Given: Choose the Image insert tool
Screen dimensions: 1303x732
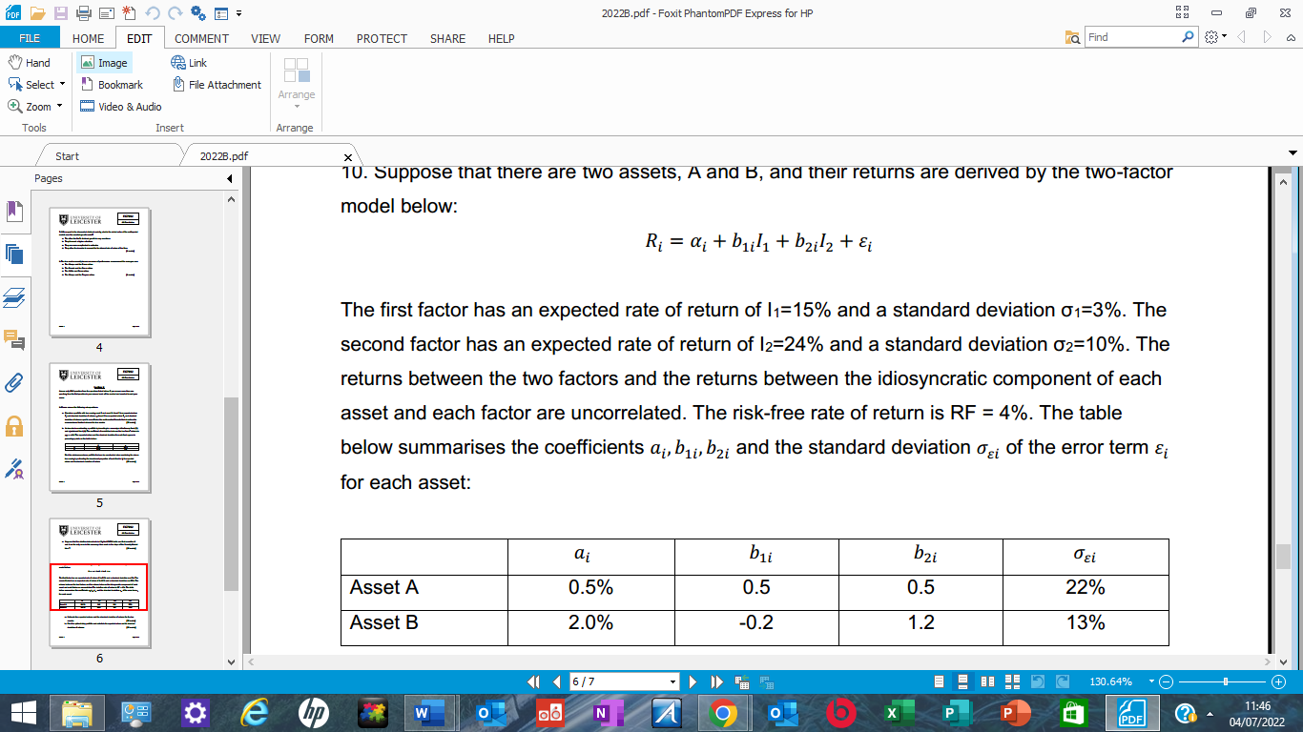Looking at the screenshot, I should (104, 62).
